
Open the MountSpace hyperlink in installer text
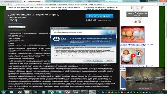coord(109,51)
